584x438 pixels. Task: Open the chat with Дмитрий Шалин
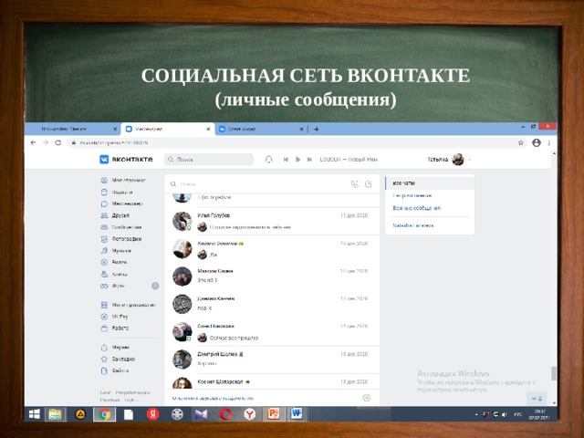pyautogui.click(x=272, y=359)
